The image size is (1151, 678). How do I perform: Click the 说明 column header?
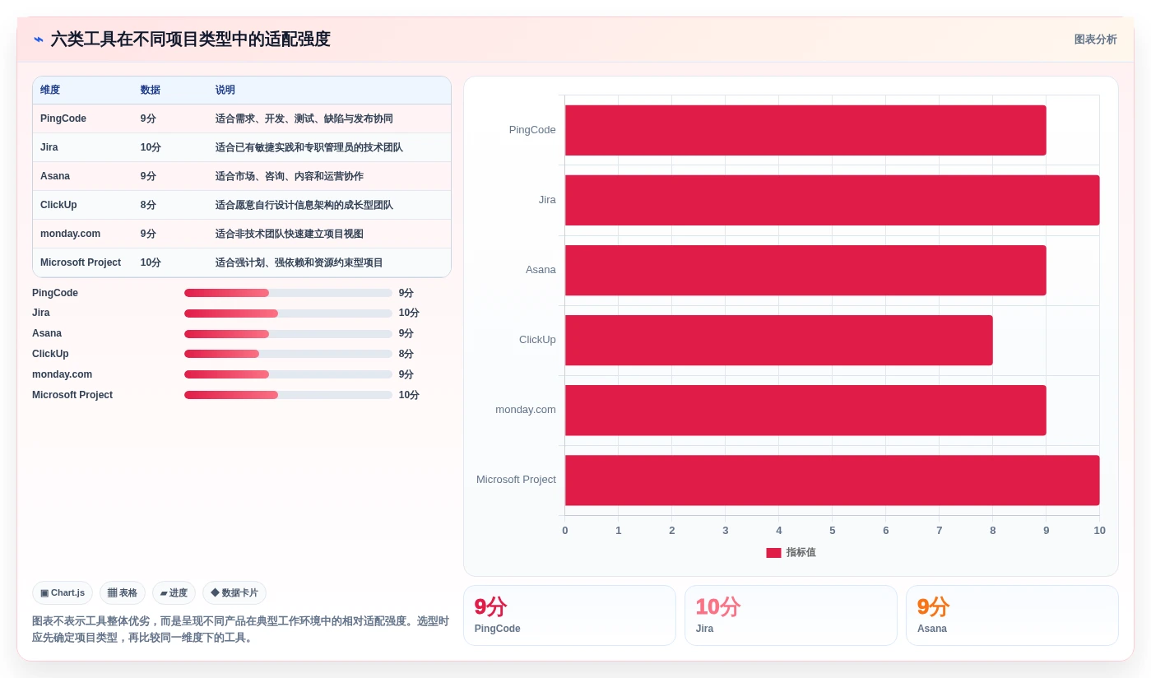(x=225, y=90)
